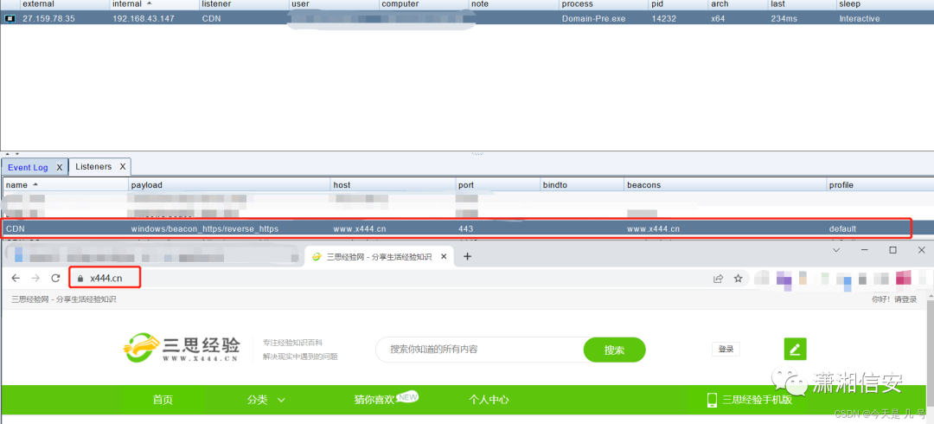934x424 pixels.
Task: Sort sessions by external column
Action: pos(64,4)
